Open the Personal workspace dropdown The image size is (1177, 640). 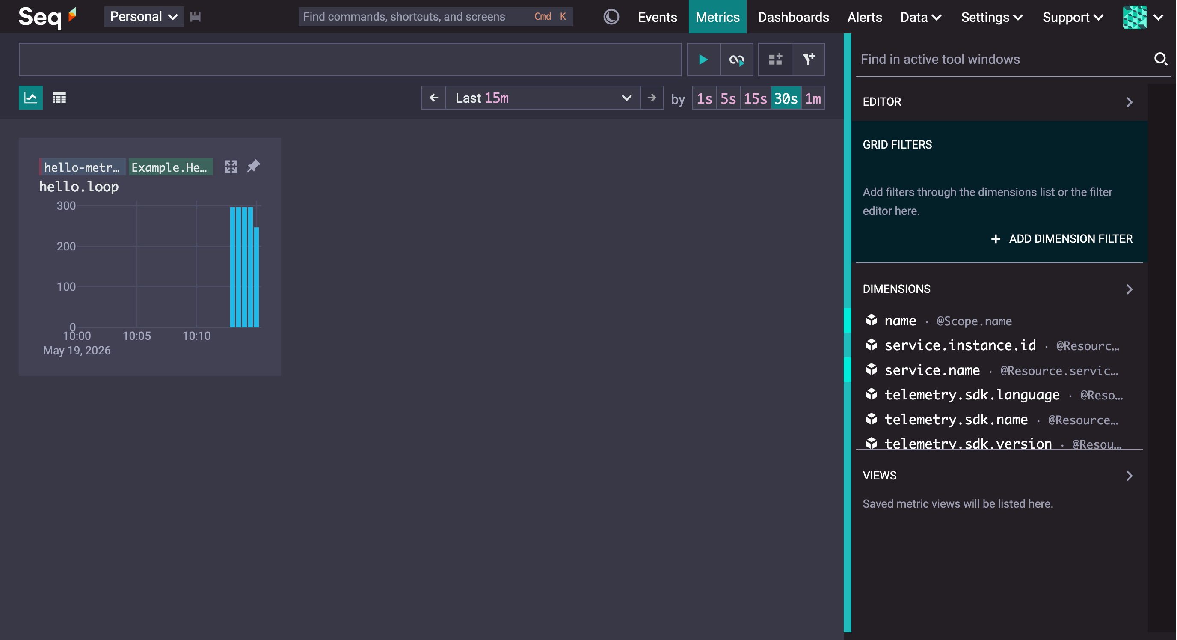[144, 17]
